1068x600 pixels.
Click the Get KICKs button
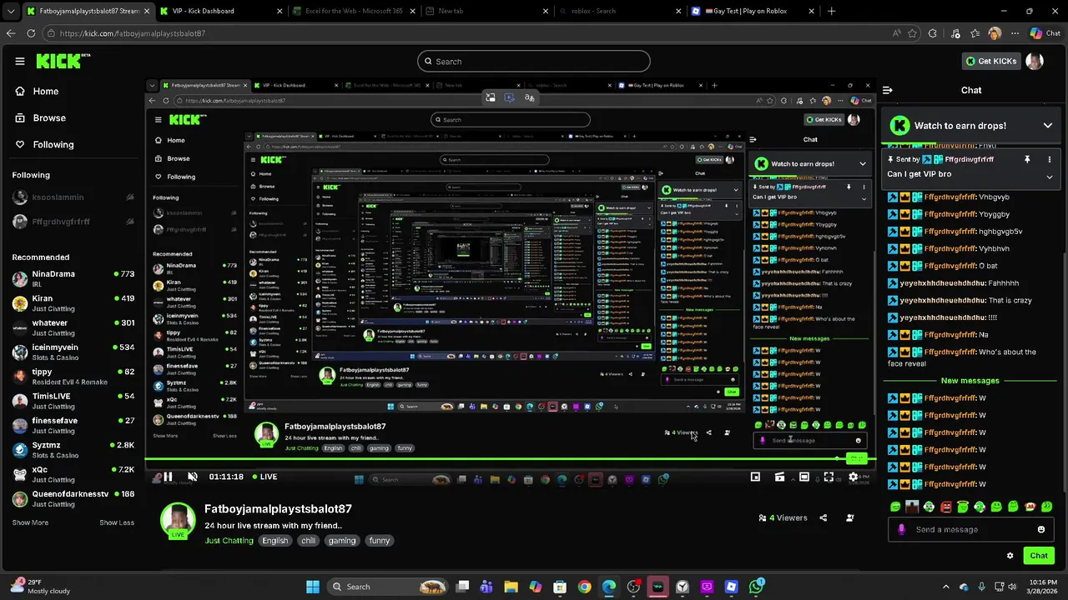pos(991,61)
